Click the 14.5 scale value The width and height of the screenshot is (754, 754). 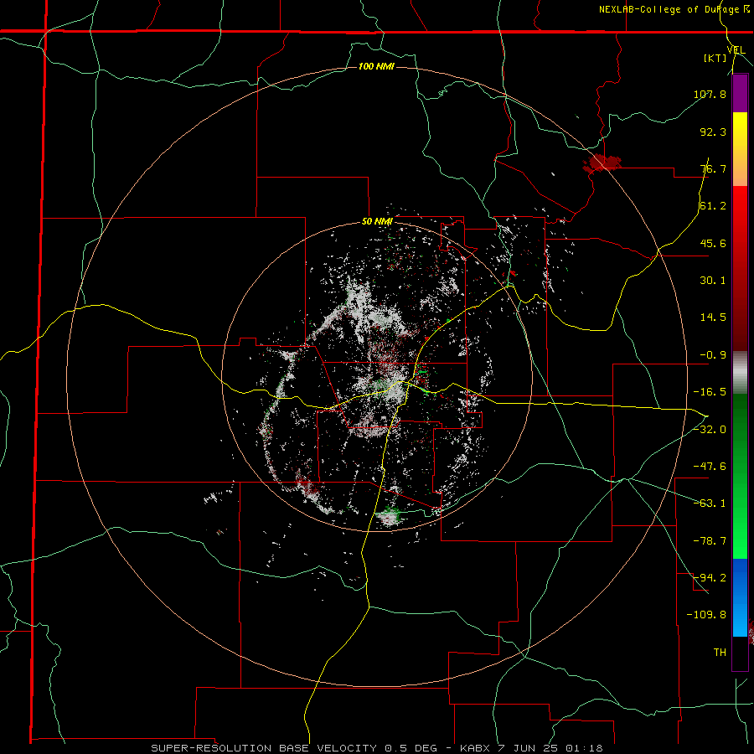pyautogui.click(x=713, y=318)
